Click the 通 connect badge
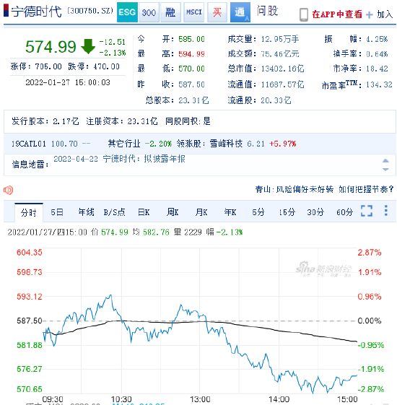The width and height of the screenshot is (397, 405). coord(240,12)
